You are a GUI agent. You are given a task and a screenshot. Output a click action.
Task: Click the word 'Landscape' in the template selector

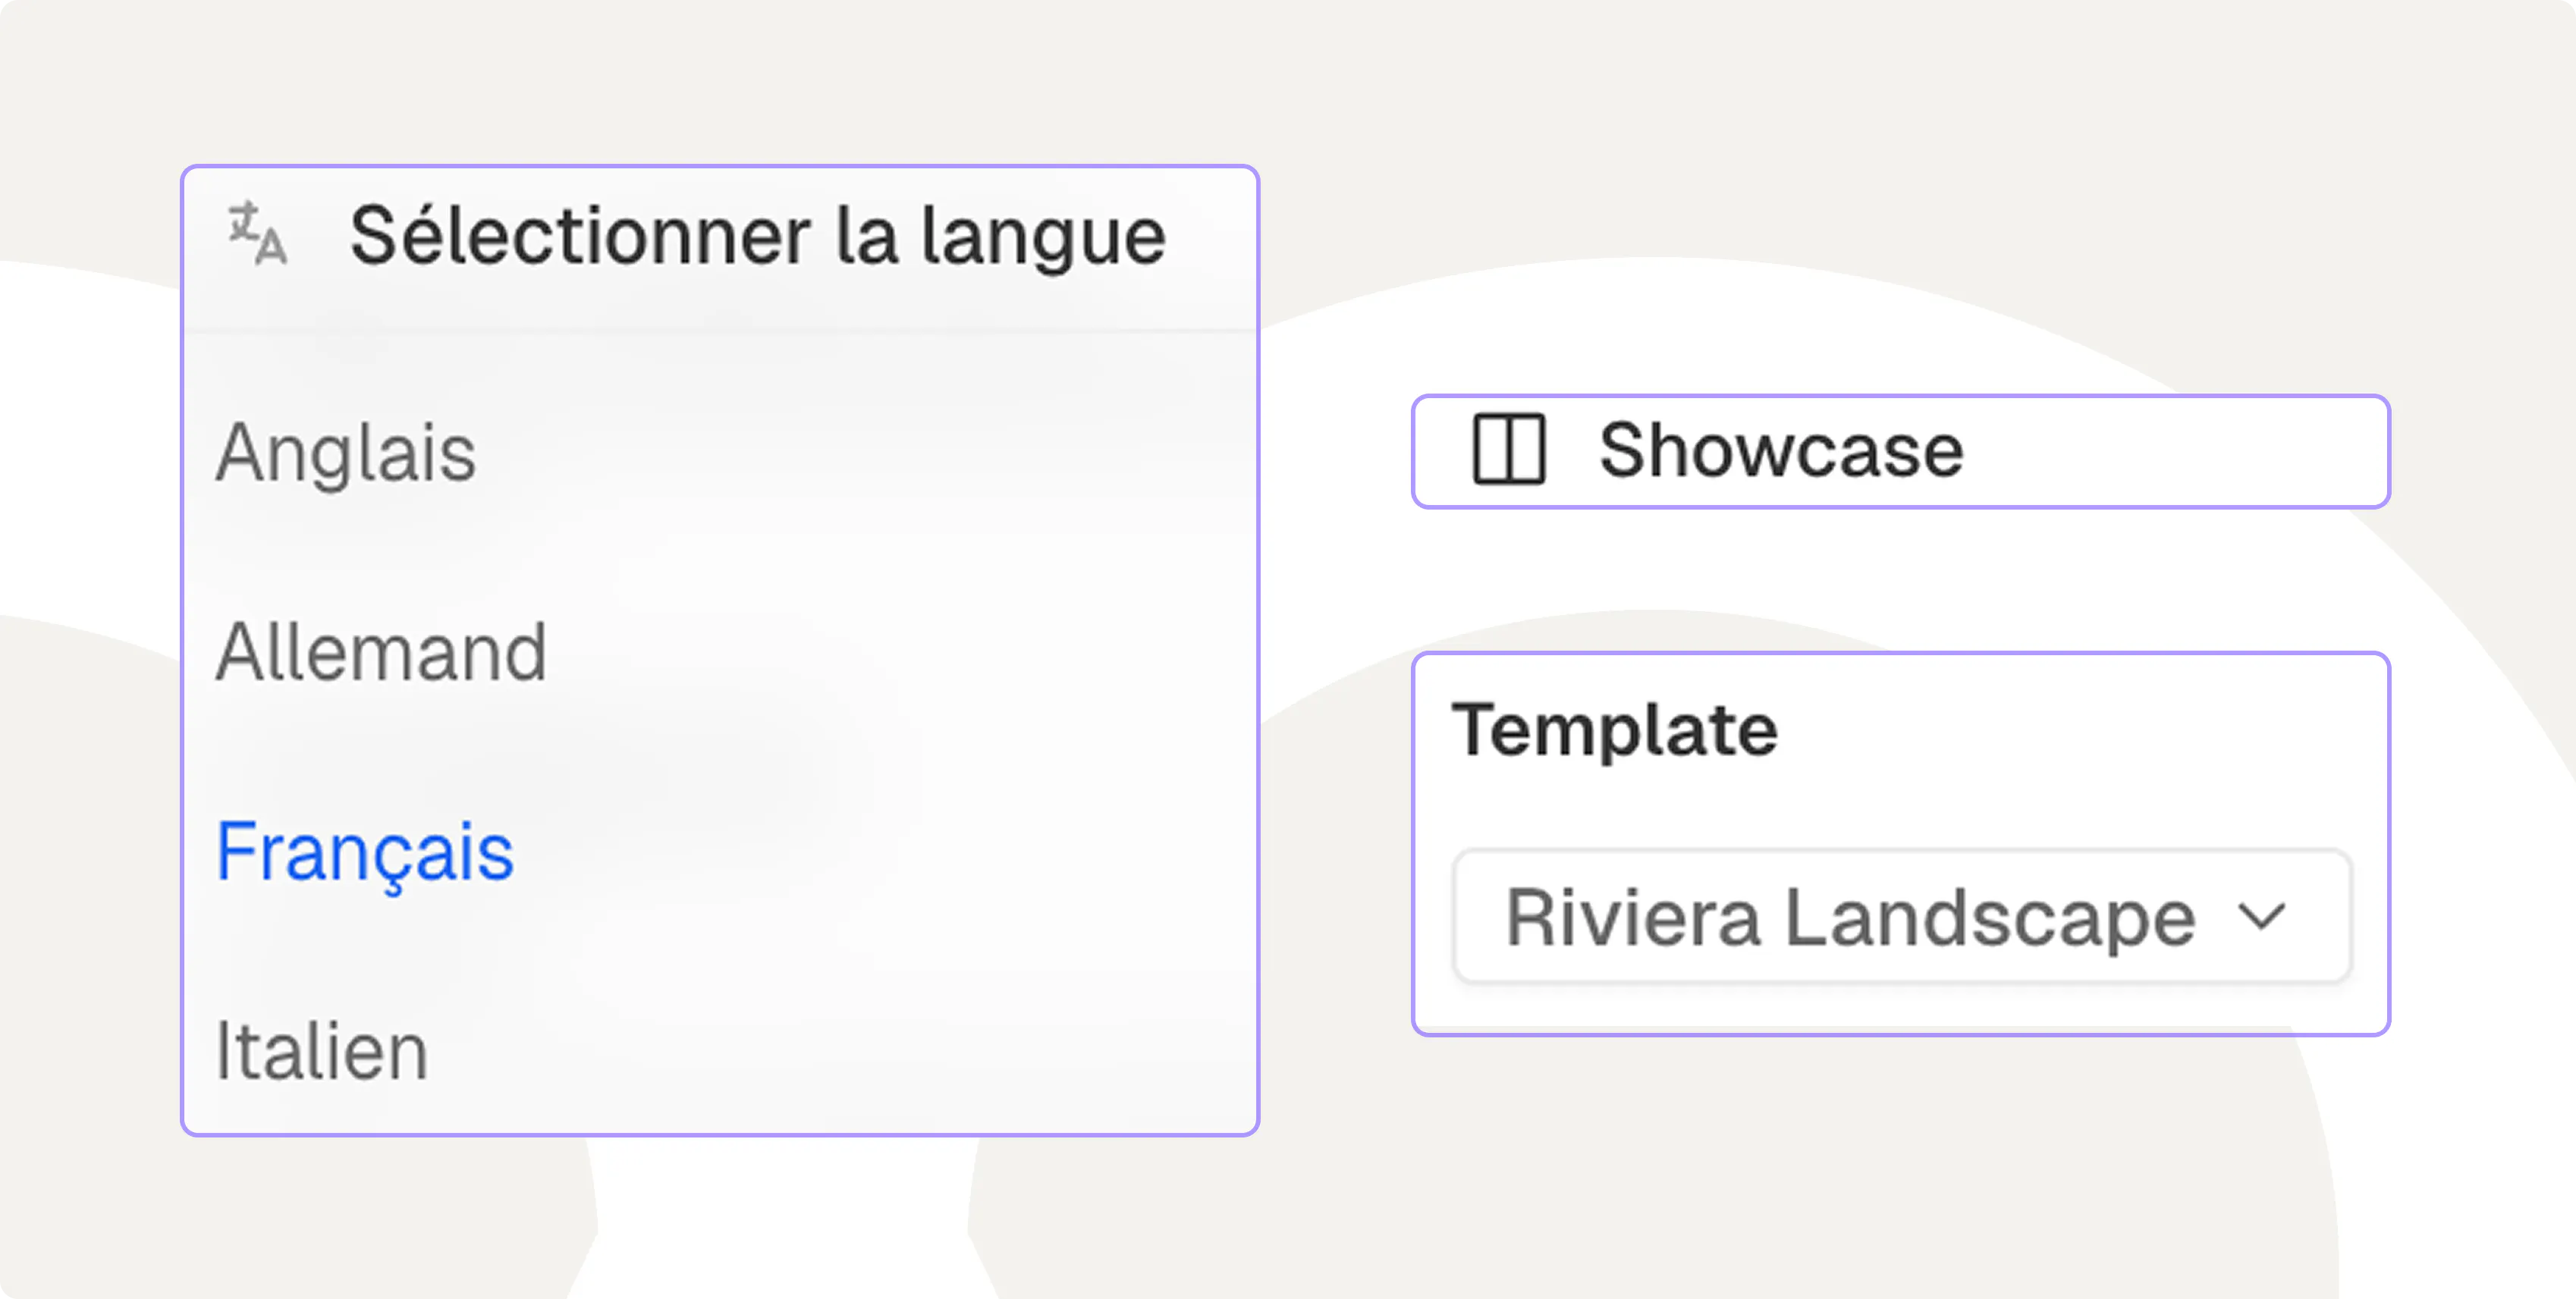click(1990, 916)
